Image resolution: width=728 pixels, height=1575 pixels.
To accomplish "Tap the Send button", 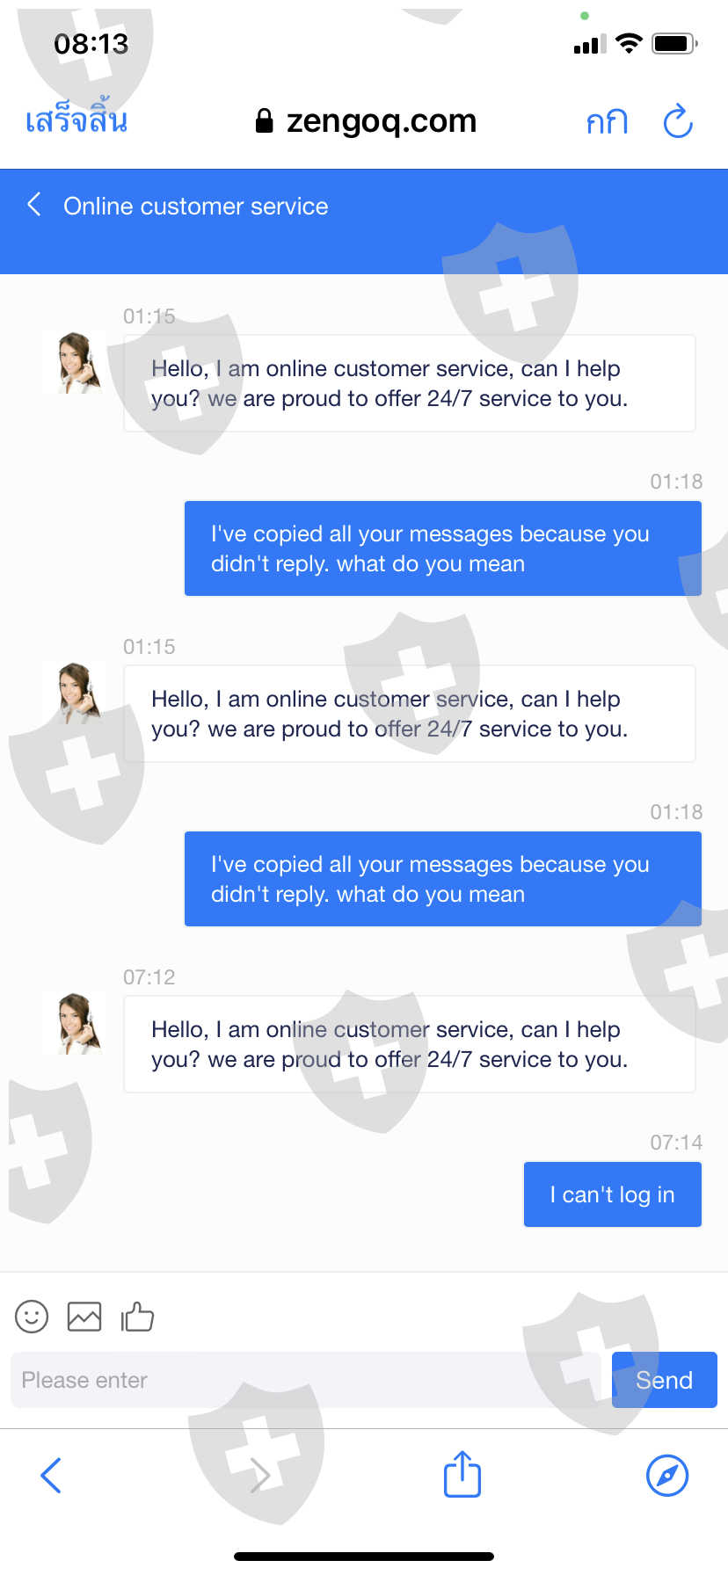I will coord(665,1380).
